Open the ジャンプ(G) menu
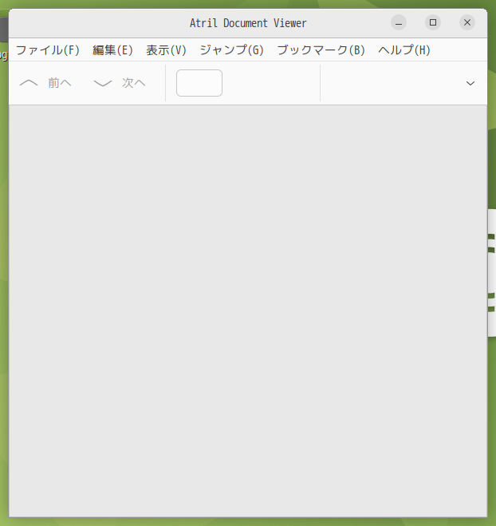The width and height of the screenshot is (496, 526). pyautogui.click(x=231, y=50)
